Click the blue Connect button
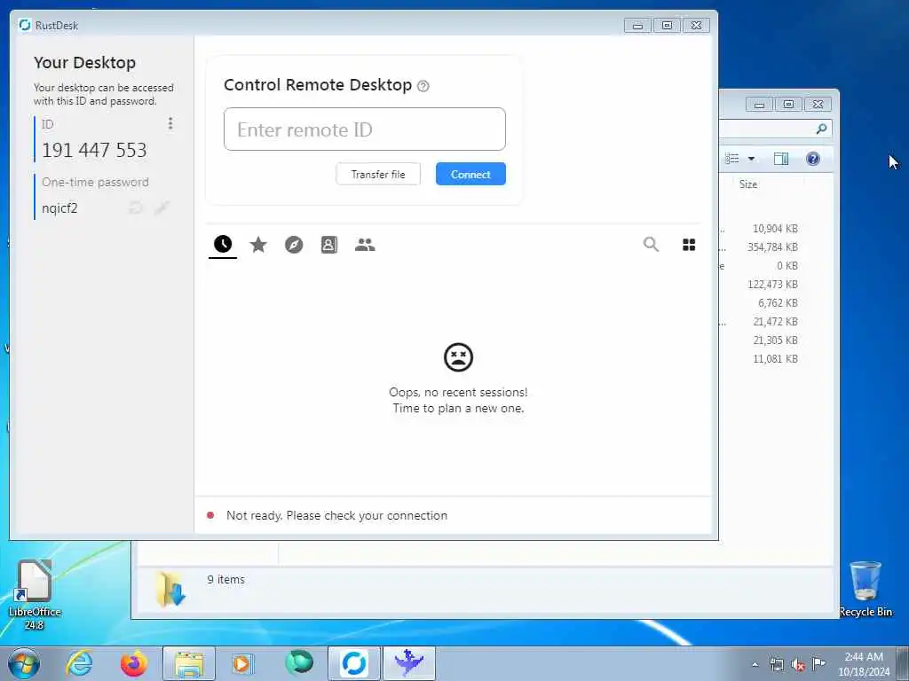This screenshot has height=681, width=909. point(470,175)
